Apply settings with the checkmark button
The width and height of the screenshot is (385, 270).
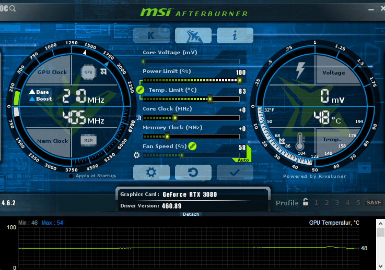(x=235, y=173)
